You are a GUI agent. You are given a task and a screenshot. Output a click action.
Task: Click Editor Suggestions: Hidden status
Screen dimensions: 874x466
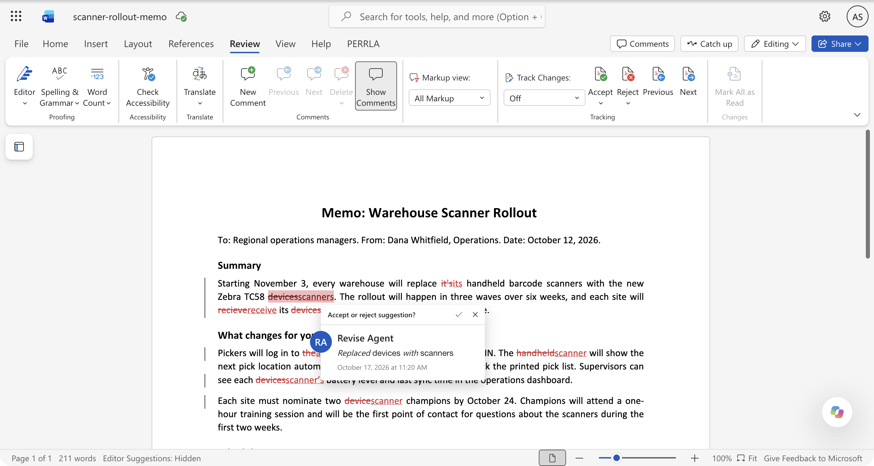tap(152, 458)
